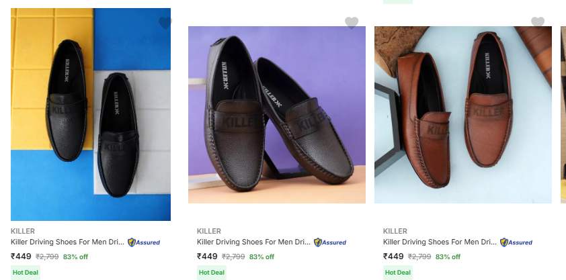Viewport: 566px width, 280px height.
Task: Open the partially visible fourth product image
Action: (x=563, y=114)
